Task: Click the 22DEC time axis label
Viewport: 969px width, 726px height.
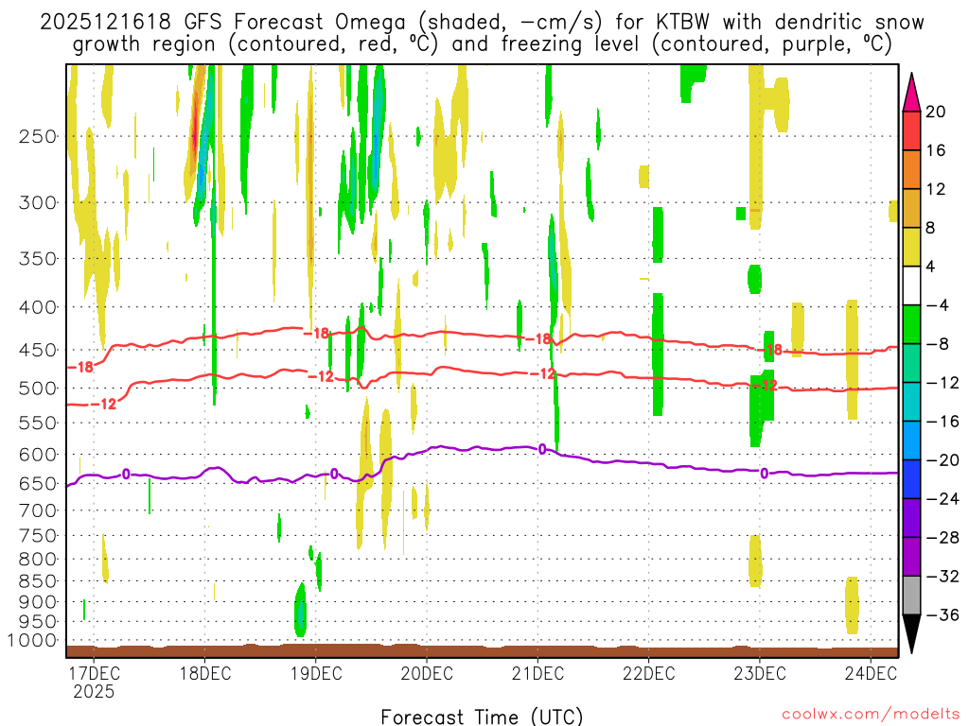Action: point(649,673)
